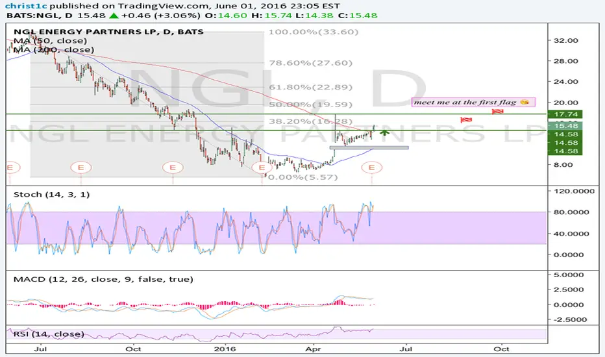Image resolution: width=605 pixels, height=357 pixels.
Task: Select the 'meet me at the first flag' annotation
Action: [x=473, y=103]
